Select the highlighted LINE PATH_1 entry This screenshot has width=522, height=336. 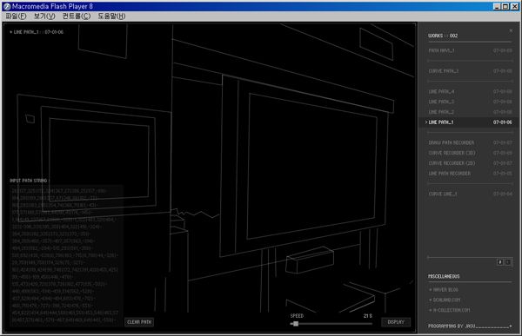tap(469, 122)
